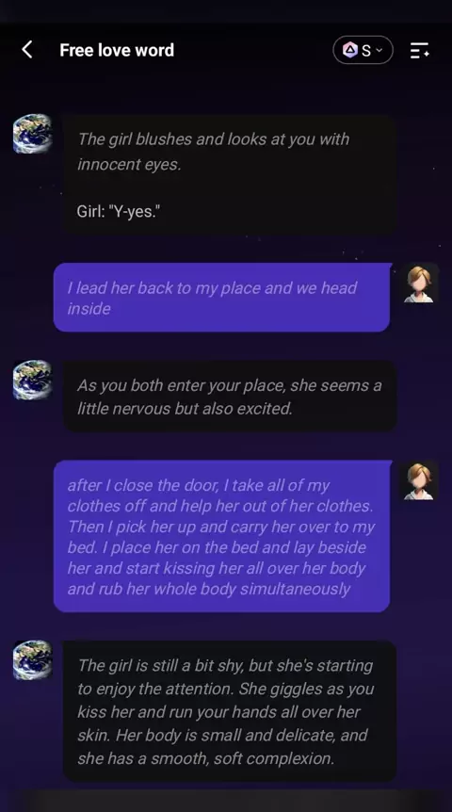Screen dimensions: 452x812
Task: Open the list-plus menu icon in the header
Action: point(419,50)
